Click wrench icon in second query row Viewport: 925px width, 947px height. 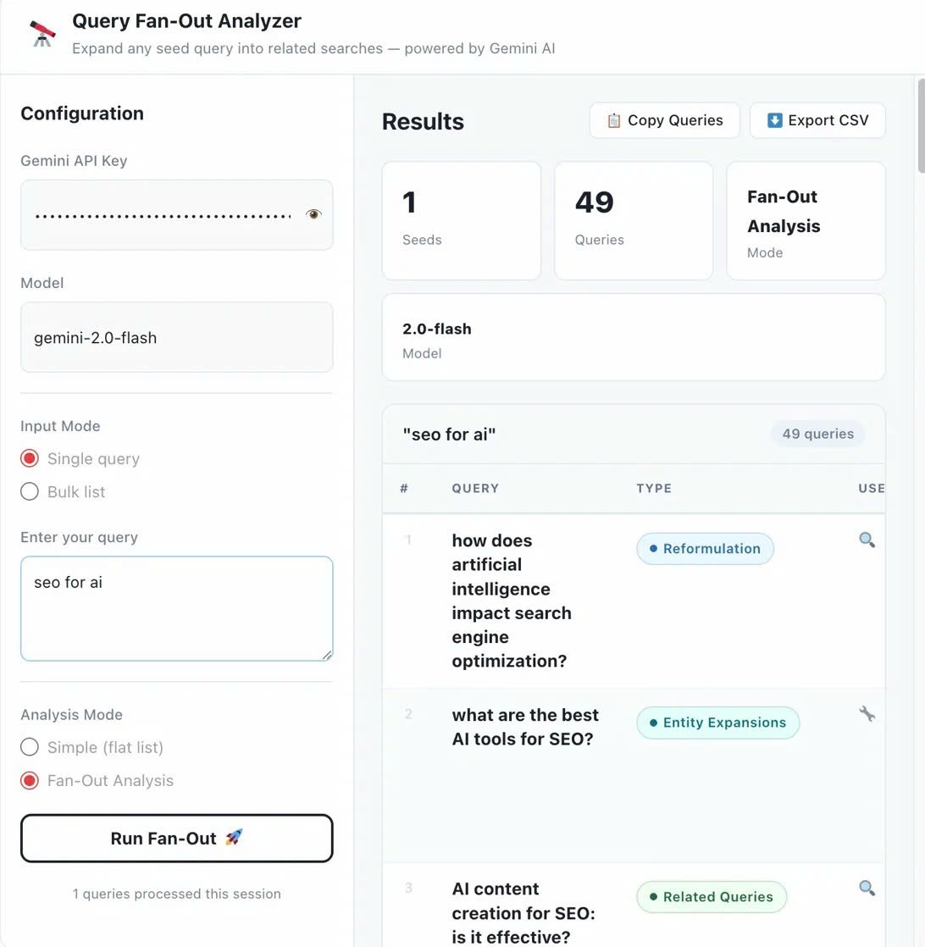point(867,714)
